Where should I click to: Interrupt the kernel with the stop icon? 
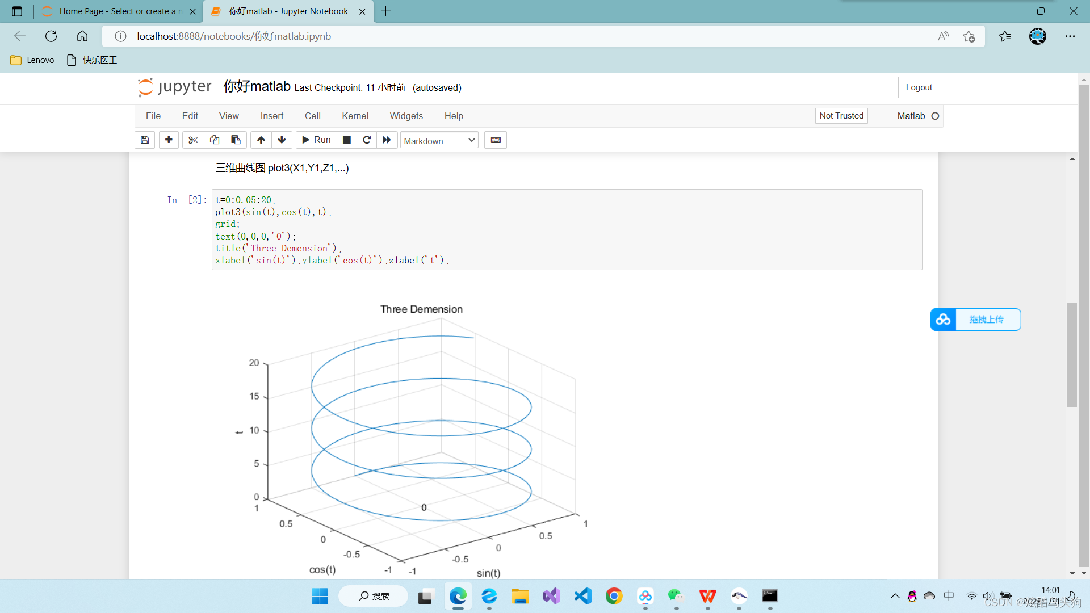tap(347, 140)
